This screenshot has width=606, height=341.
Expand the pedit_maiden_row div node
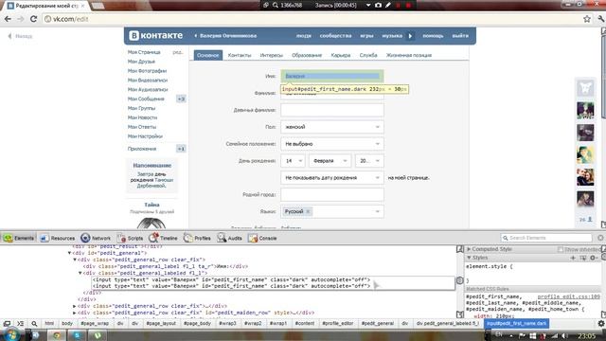tap(75, 313)
